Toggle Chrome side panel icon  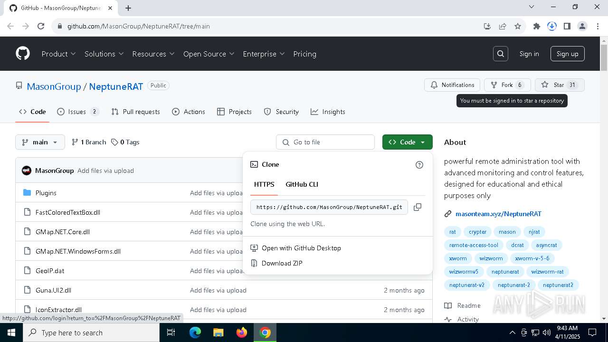click(x=567, y=26)
